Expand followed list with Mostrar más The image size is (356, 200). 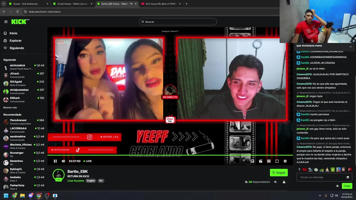click(10, 107)
